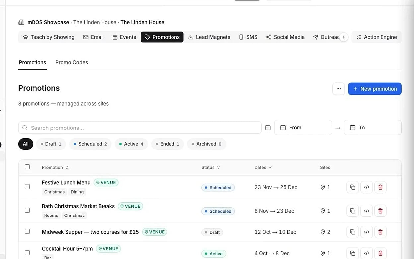Click the location pin in Midweek Supper sites
This screenshot has height=259, width=414.
323,232
